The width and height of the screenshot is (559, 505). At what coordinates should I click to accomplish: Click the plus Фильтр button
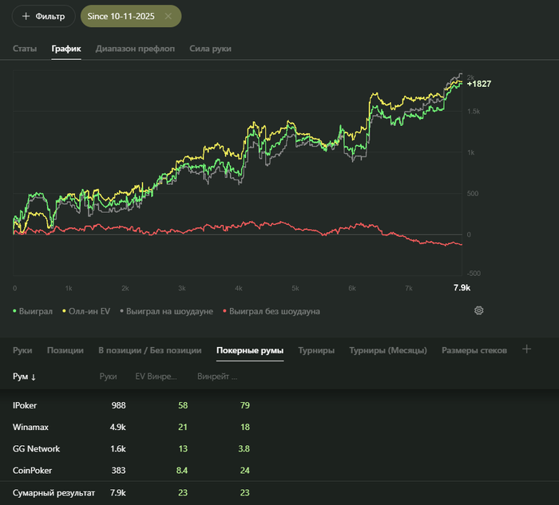click(x=43, y=16)
